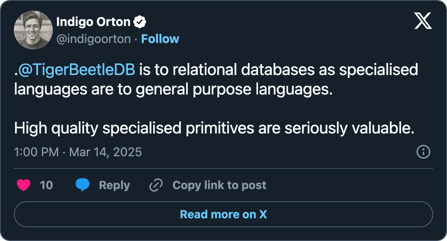The height and width of the screenshot is (241, 447).
Task: Click the Reply text label
Action: click(x=114, y=185)
